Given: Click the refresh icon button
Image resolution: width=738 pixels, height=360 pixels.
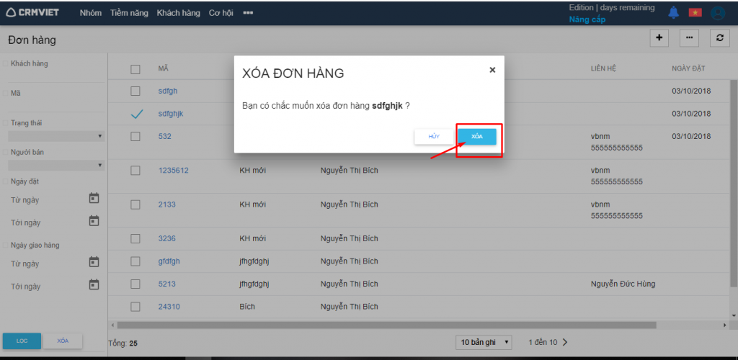Looking at the screenshot, I should tap(719, 39).
